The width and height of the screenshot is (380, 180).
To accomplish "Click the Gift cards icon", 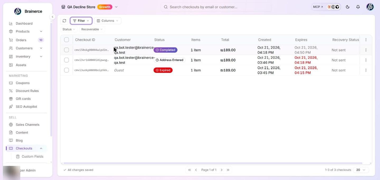I will pyautogui.click(x=11, y=99).
